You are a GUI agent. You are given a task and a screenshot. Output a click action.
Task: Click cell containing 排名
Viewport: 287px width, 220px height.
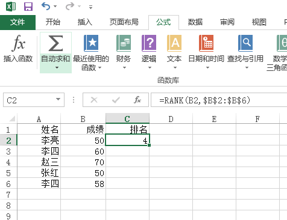pyautogui.click(x=127, y=129)
